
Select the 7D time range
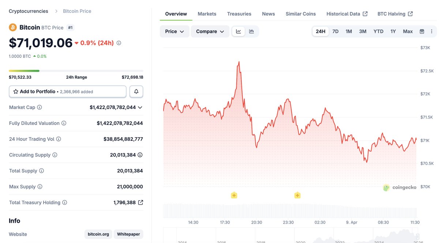[335, 31]
